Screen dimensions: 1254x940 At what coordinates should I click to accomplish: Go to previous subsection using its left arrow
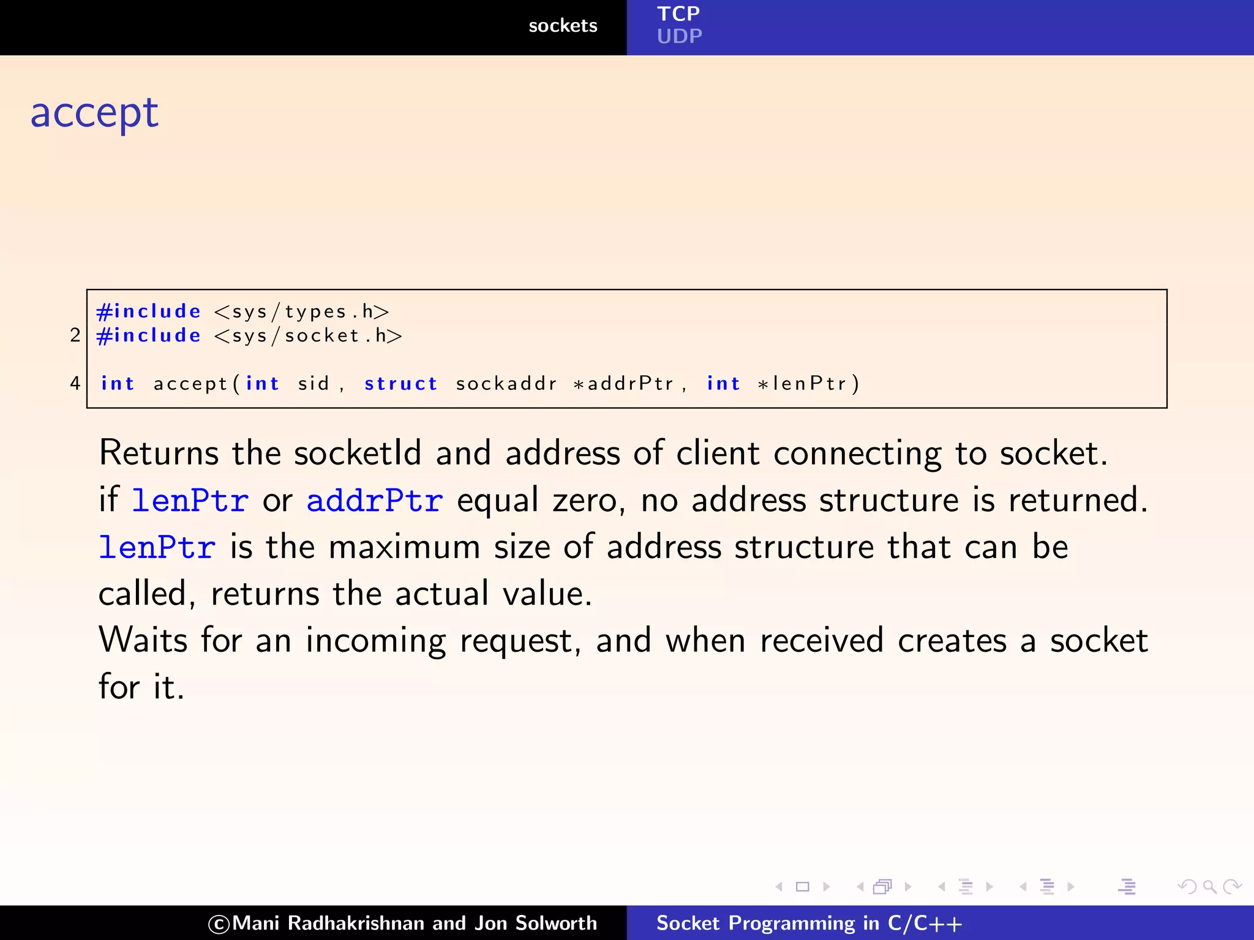click(x=942, y=887)
